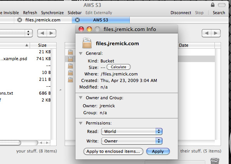Click Apply to enclosed items button

(113, 151)
